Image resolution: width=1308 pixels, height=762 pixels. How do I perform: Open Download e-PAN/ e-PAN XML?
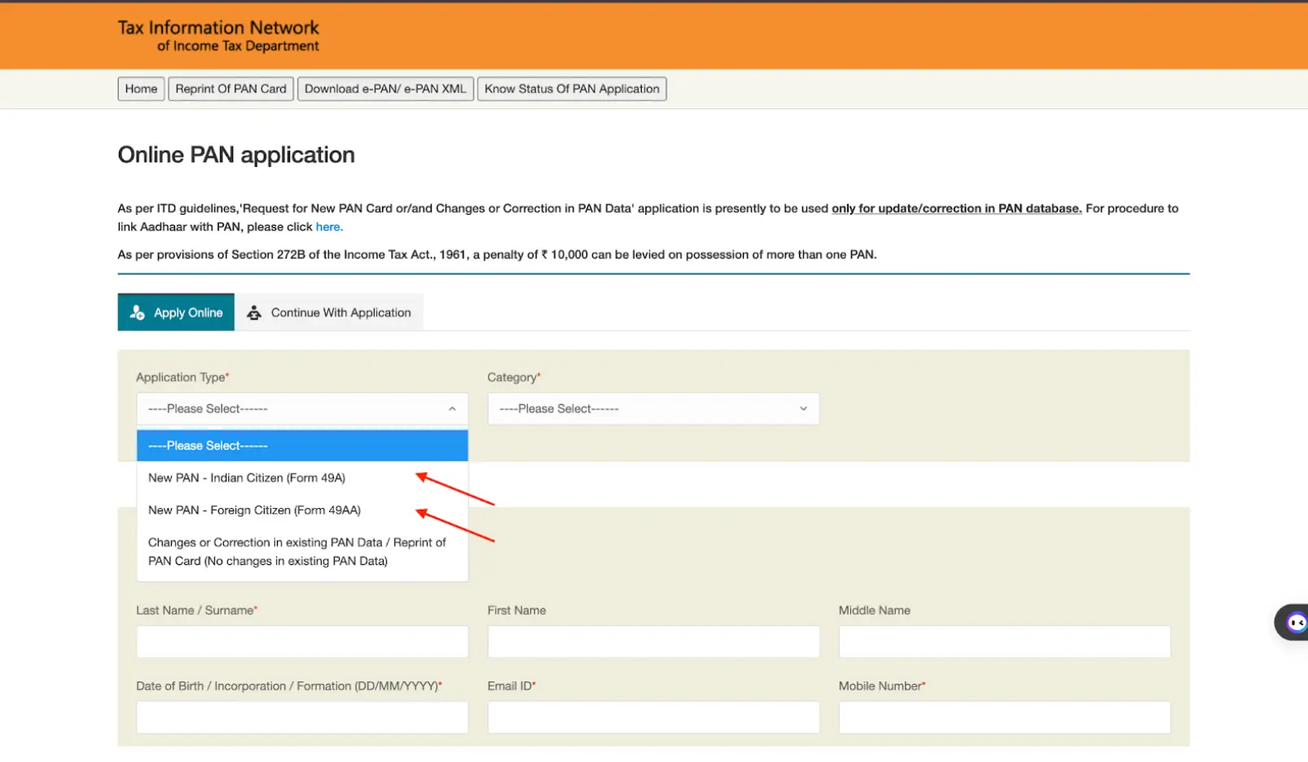[x=385, y=89]
